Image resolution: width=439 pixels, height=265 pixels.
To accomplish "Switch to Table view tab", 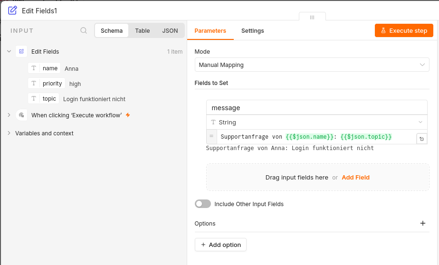I will tap(142, 30).
